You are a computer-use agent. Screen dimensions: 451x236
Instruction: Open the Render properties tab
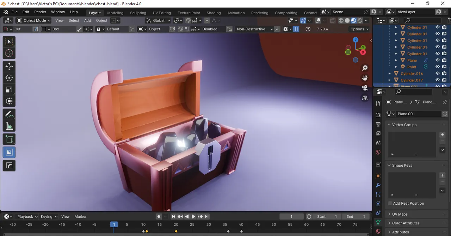coord(378,115)
